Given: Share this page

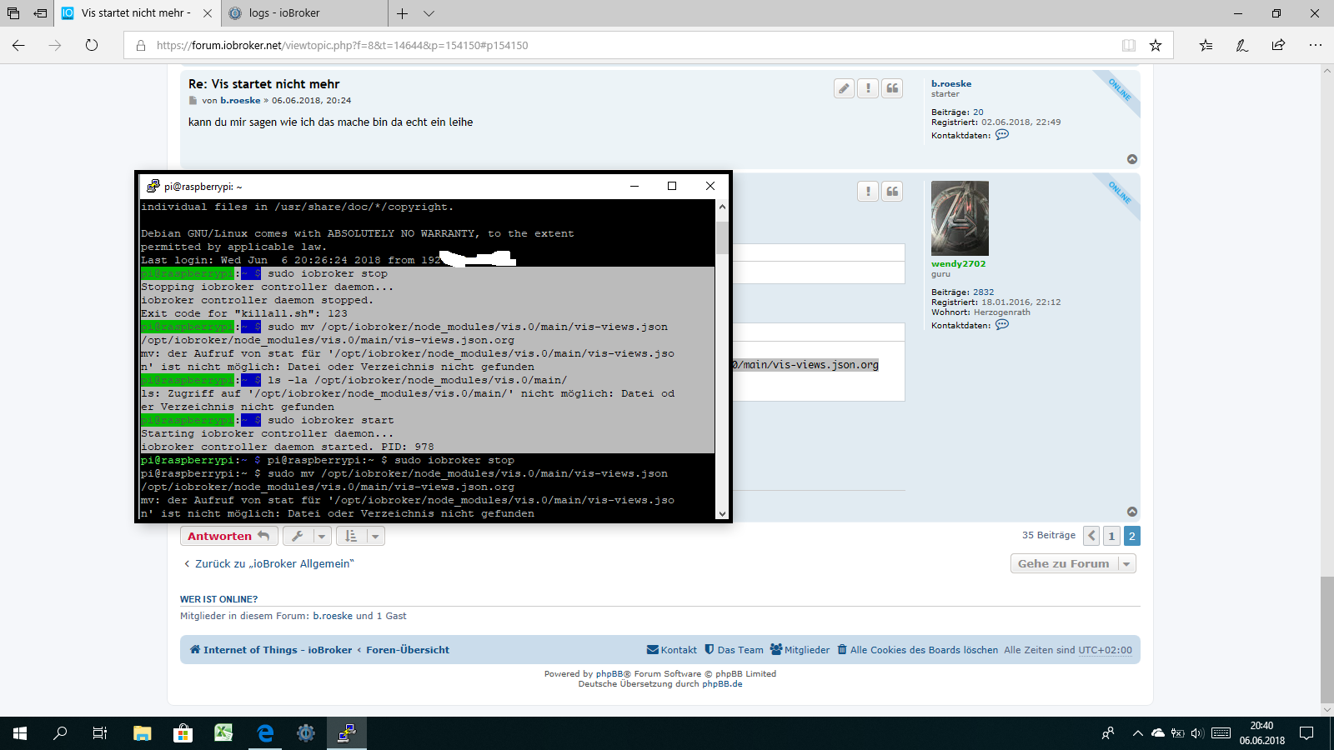Looking at the screenshot, I should (1279, 45).
